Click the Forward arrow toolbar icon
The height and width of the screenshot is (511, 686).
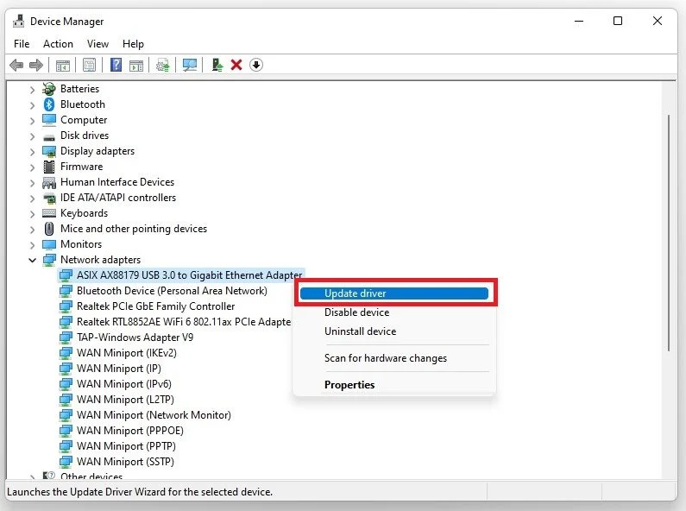tap(36, 66)
